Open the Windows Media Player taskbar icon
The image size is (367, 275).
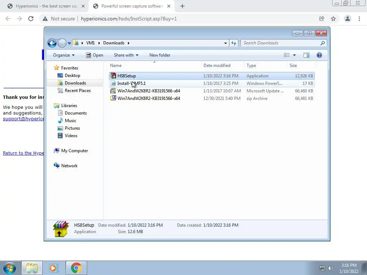pyautogui.click(x=54, y=268)
